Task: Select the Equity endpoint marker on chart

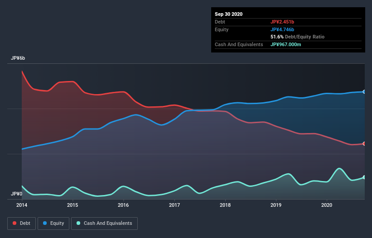Action: coord(364,92)
